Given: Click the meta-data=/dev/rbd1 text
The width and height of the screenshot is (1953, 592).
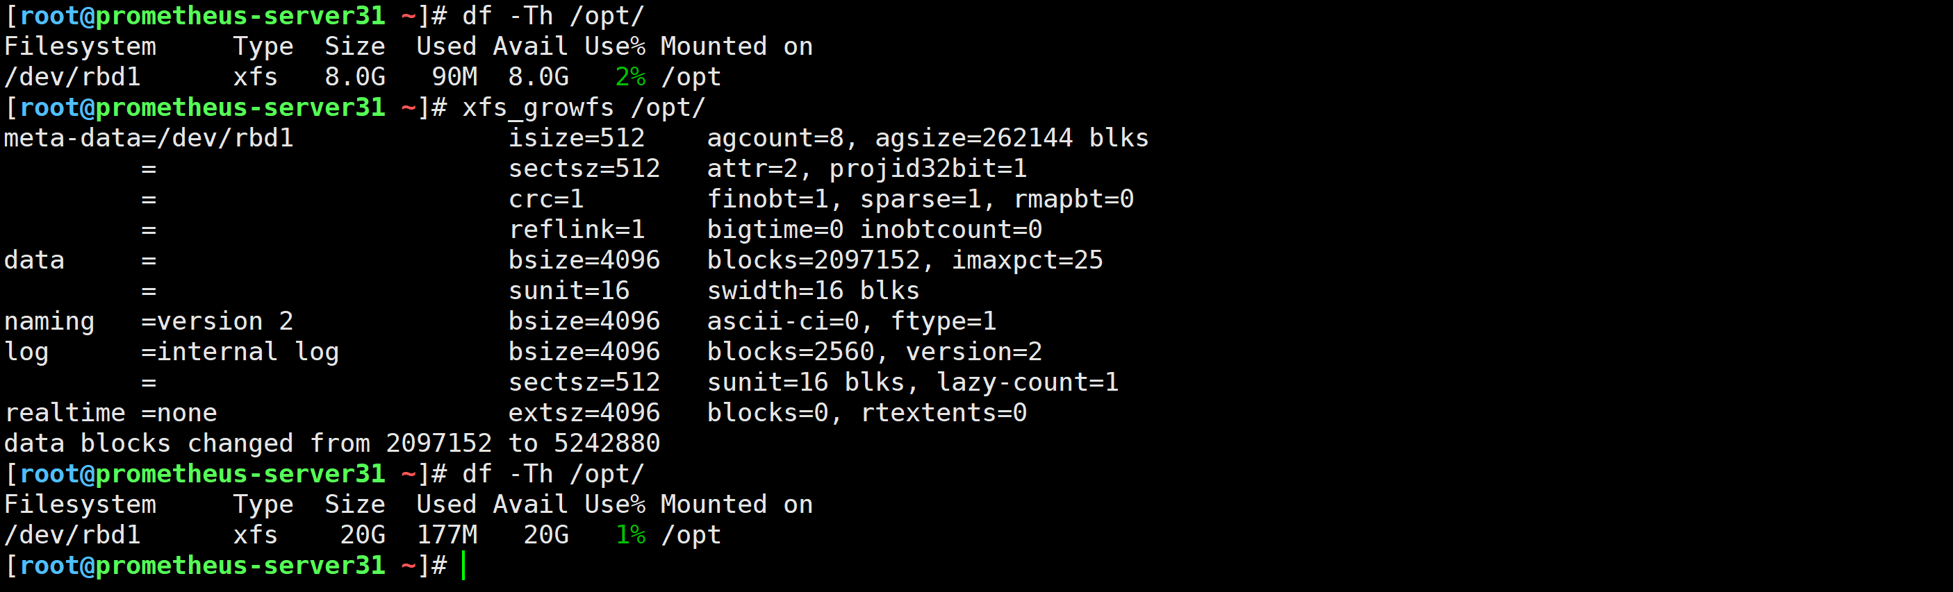Looking at the screenshot, I should click(x=149, y=138).
